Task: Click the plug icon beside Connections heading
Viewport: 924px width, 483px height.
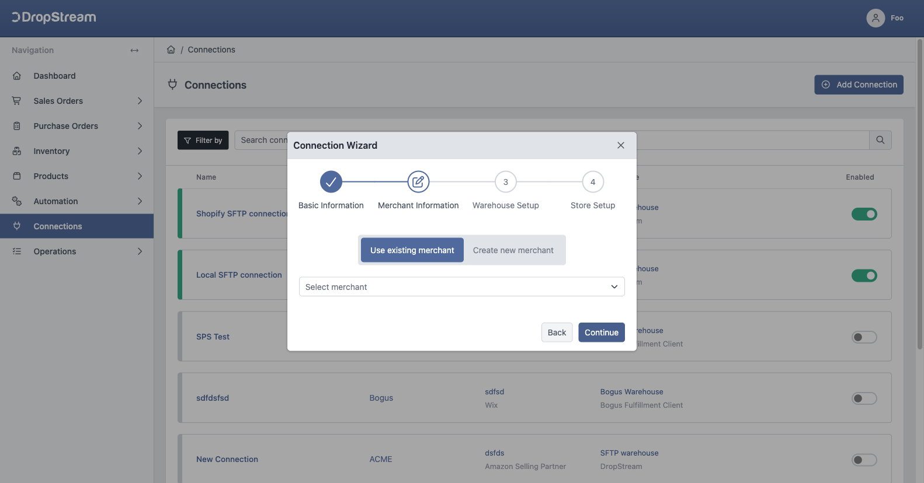Action: tap(172, 85)
